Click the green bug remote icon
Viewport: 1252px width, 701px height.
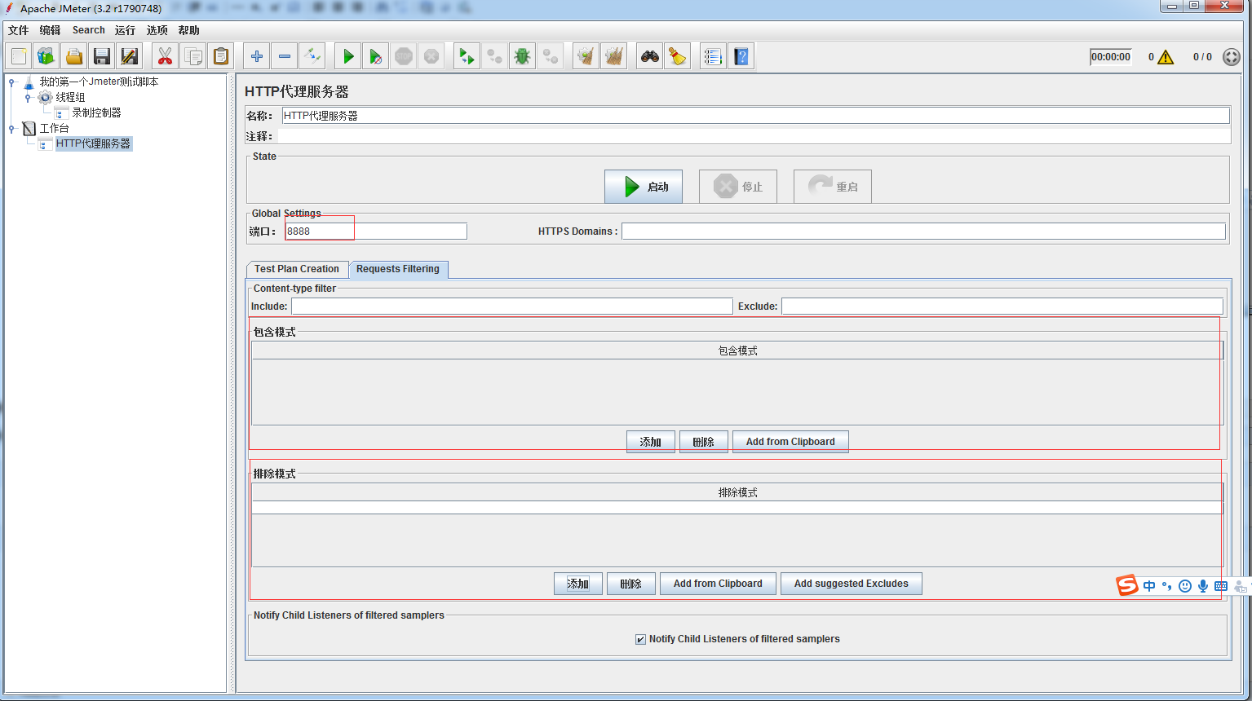(x=522, y=56)
